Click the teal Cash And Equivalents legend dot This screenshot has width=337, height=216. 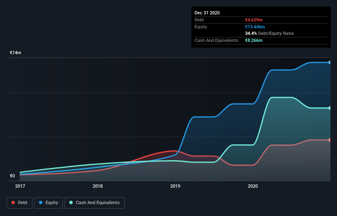tap(71, 202)
